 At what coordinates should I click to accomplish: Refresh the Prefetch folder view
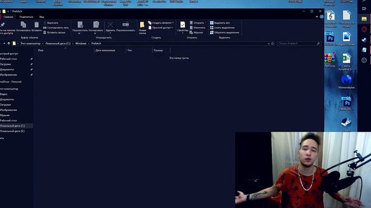272,44
